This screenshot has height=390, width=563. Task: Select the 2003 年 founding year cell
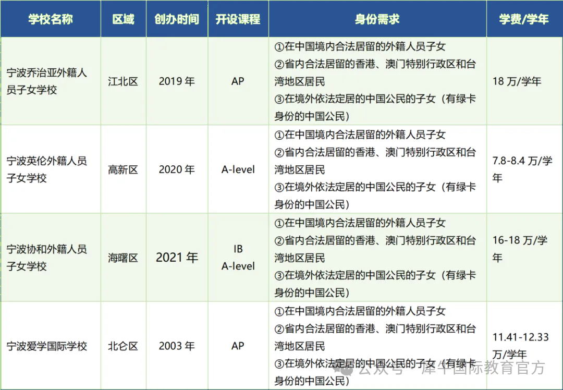coord(177,346)
